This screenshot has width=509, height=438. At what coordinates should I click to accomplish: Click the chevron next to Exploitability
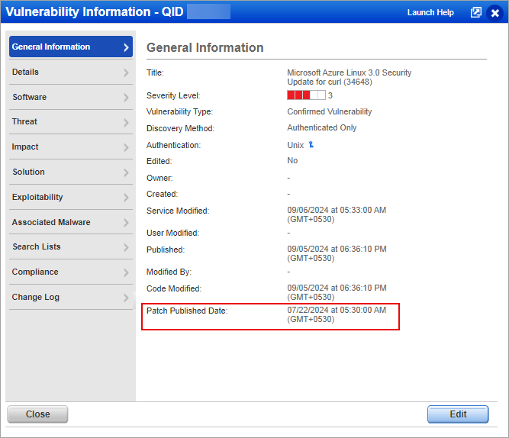[126, 198]
